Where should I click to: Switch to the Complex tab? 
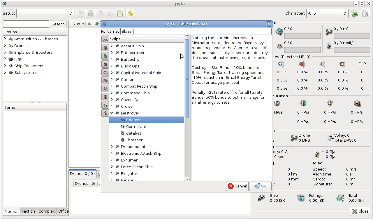[47, 211]
